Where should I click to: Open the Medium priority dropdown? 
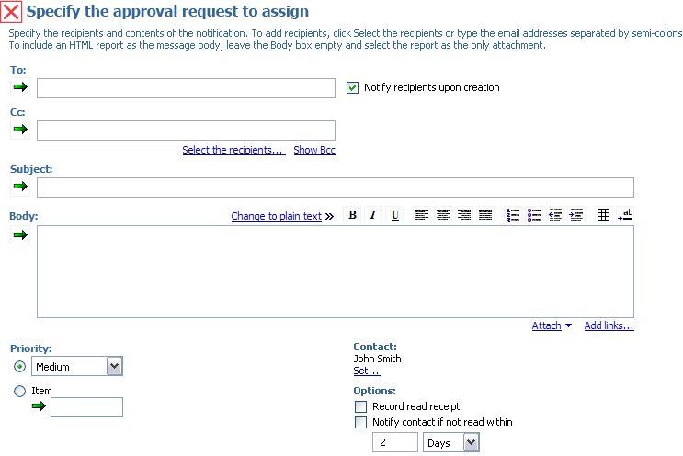click(114, 367)
